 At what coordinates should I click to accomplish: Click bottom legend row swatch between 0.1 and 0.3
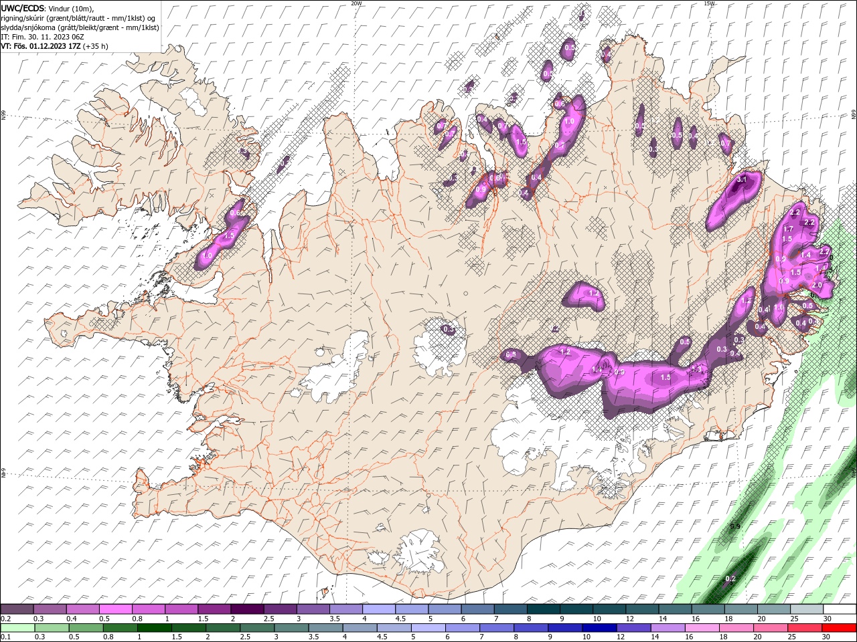point(17,628)
